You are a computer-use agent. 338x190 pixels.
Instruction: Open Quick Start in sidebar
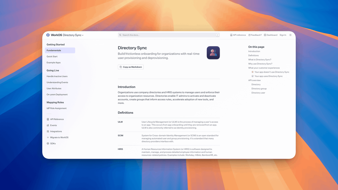tap(52, 57)
